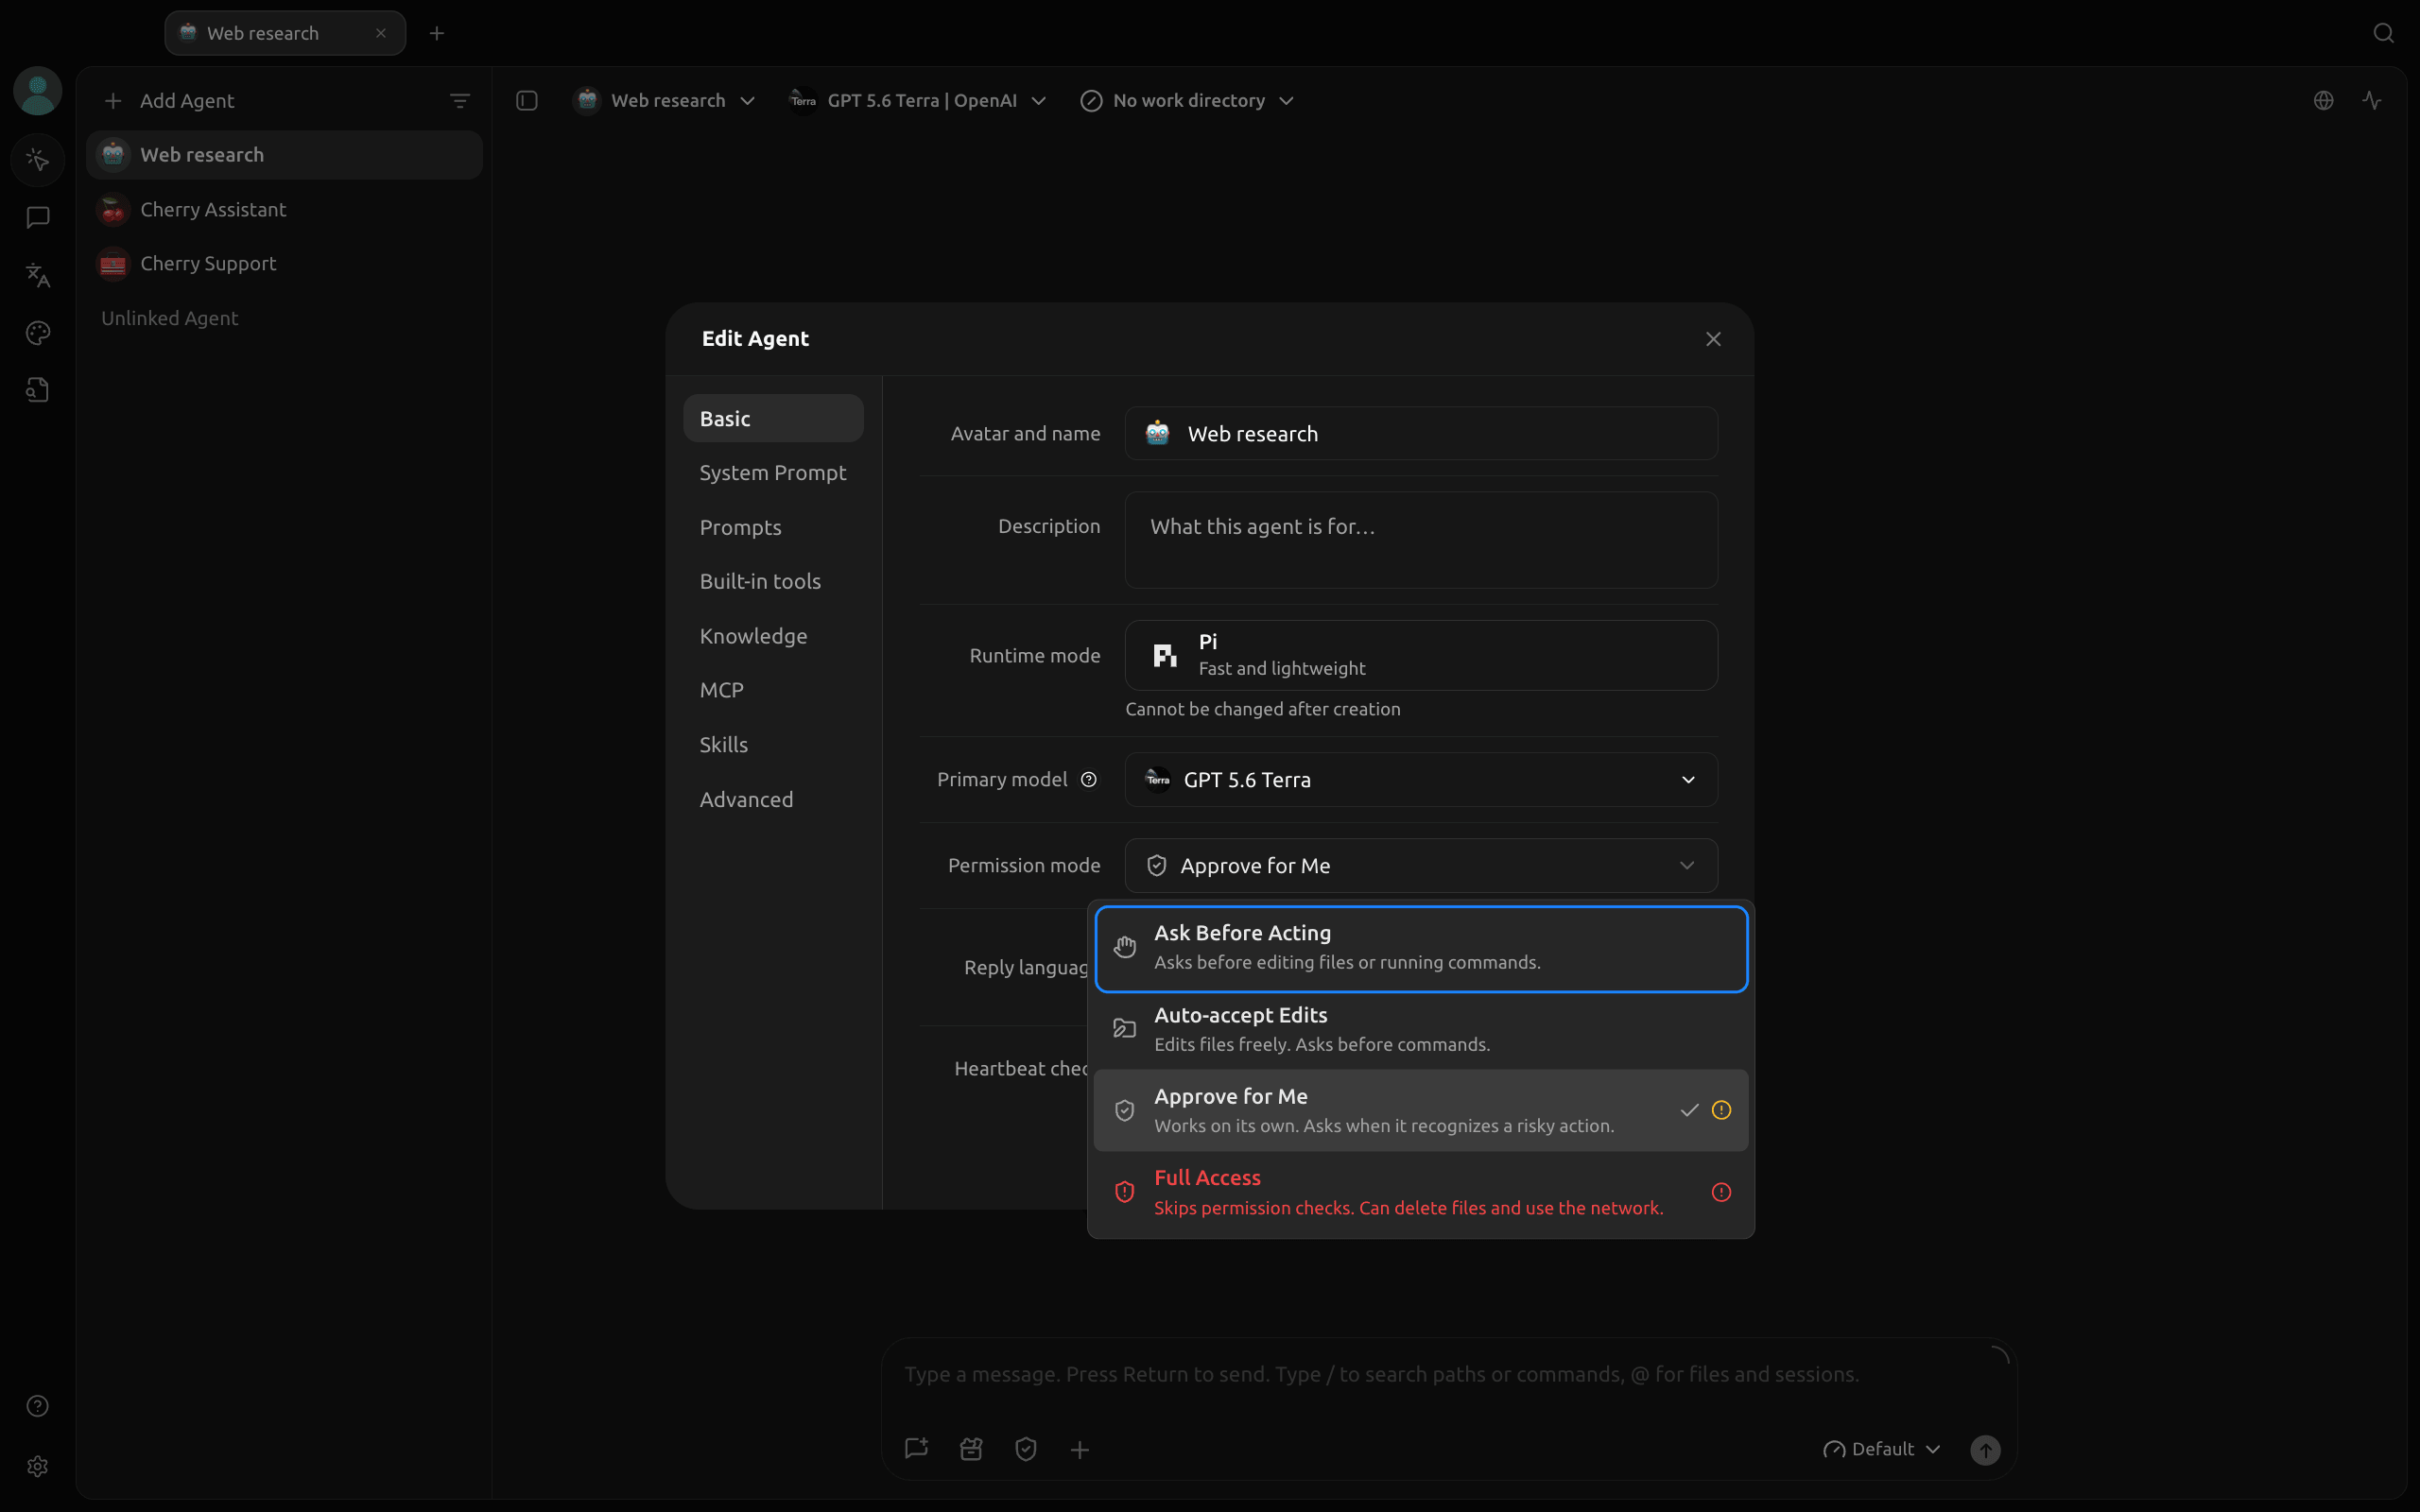Switch to the System Prompt tab
The height and width of the screenshot is (1512, 2420).
(773, 473)
